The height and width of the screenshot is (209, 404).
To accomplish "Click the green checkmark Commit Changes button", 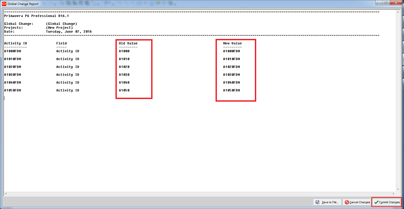I will click(387, 202).
